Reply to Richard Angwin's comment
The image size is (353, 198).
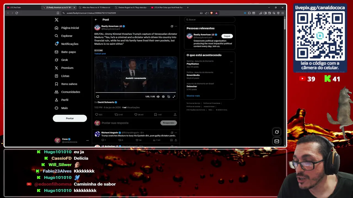103,140
